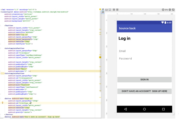Click the second dark gray square toolbar icon

[x=117, y=10]
